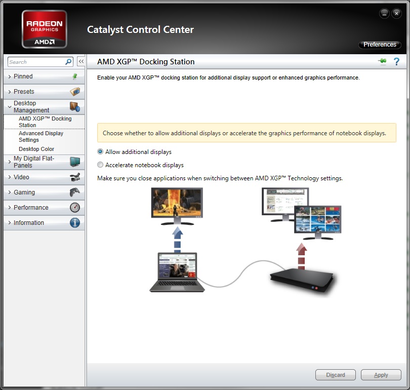Close the Catalyst Control Center window
Screen dimensions: 410x390
click(x=396, y=13)
